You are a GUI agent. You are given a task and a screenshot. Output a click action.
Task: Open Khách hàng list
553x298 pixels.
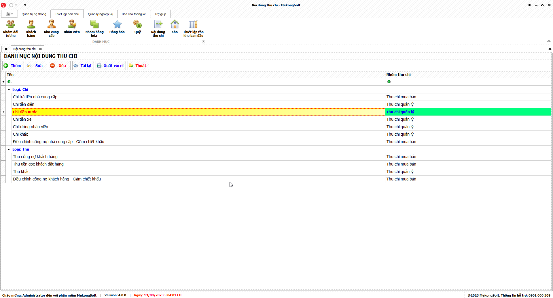click(x=31, y=28)
